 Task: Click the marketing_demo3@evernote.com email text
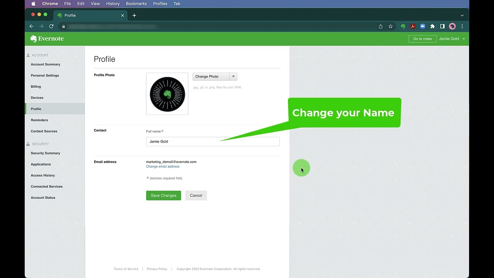[171, 162]
